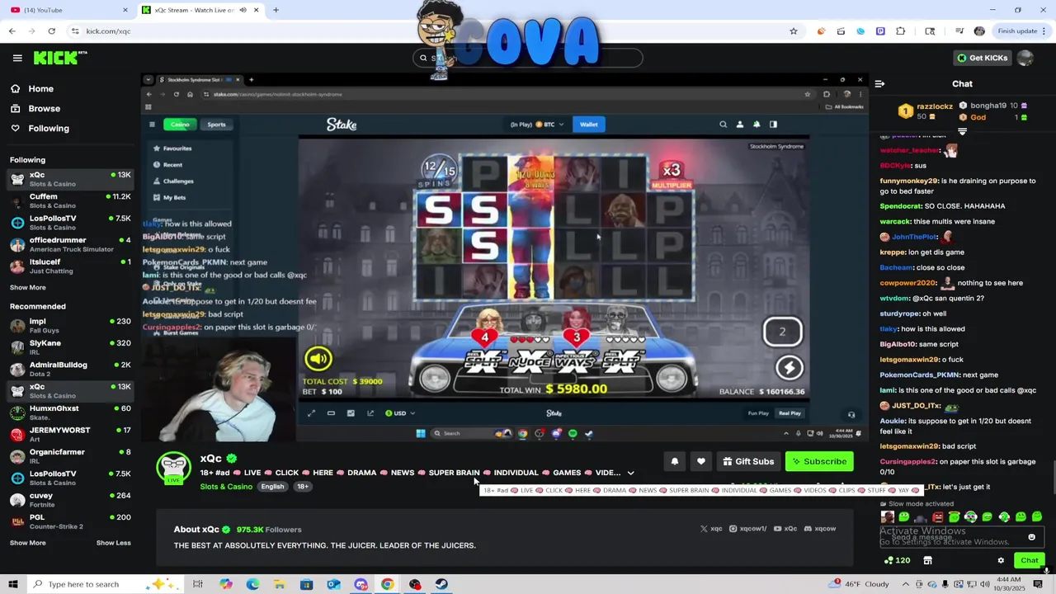Open the xqcow1 Instagram link
1056x594 pixels.
(748, 529)
